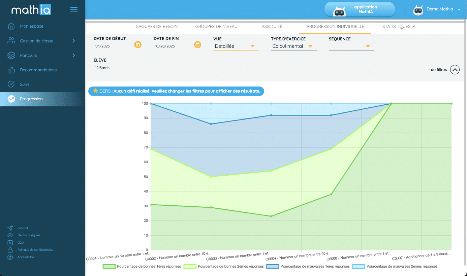This screenshot has height=276, width=467.
Task: Switch to the Groupes de besoin tab
Action: [x=156, y=27]
